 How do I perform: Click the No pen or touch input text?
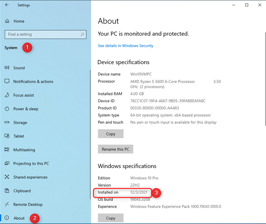click(173, 122)
